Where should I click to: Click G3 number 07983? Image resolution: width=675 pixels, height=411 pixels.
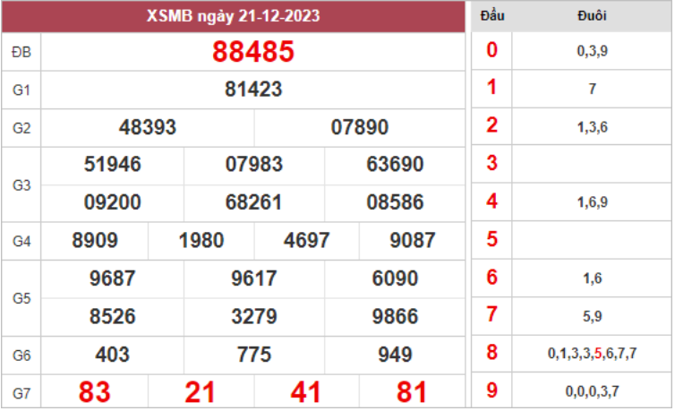(254, 165)
